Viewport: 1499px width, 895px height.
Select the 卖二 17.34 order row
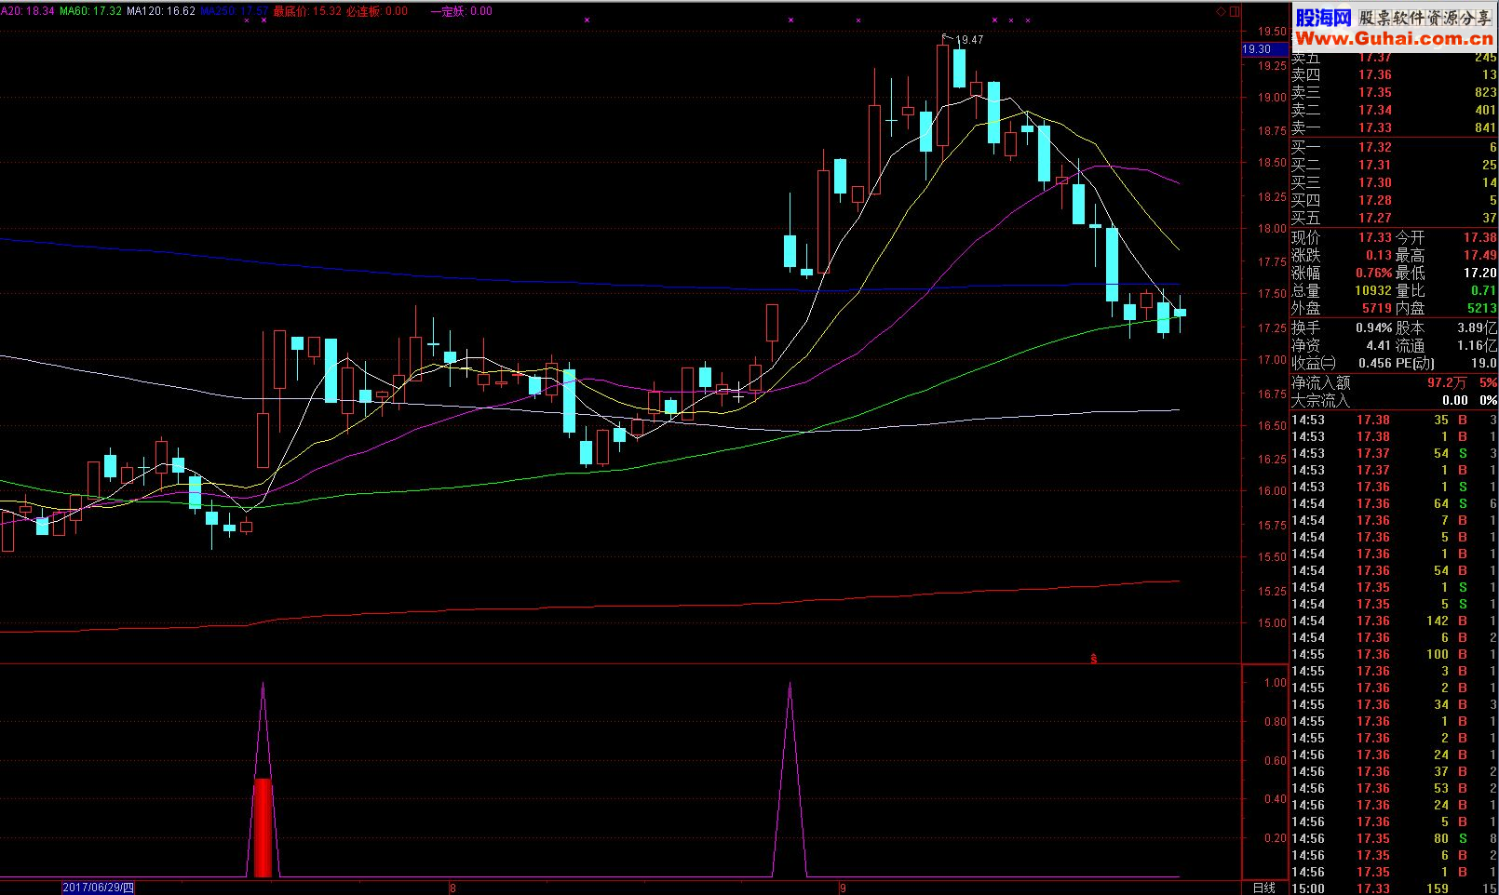pos(1394,110)
